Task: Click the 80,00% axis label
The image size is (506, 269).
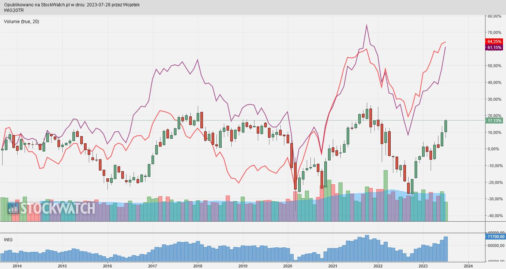Action: 494,16
